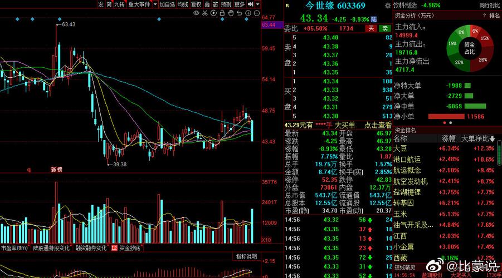Click the 发 toolbar button
The height and width of the screenshot is (278, 502).
point(101,4)
